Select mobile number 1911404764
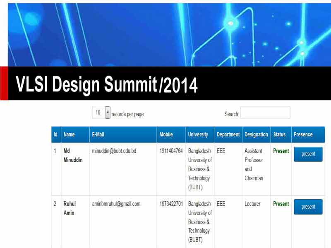This screenshot has height=248, width=331. click(171, 151)
